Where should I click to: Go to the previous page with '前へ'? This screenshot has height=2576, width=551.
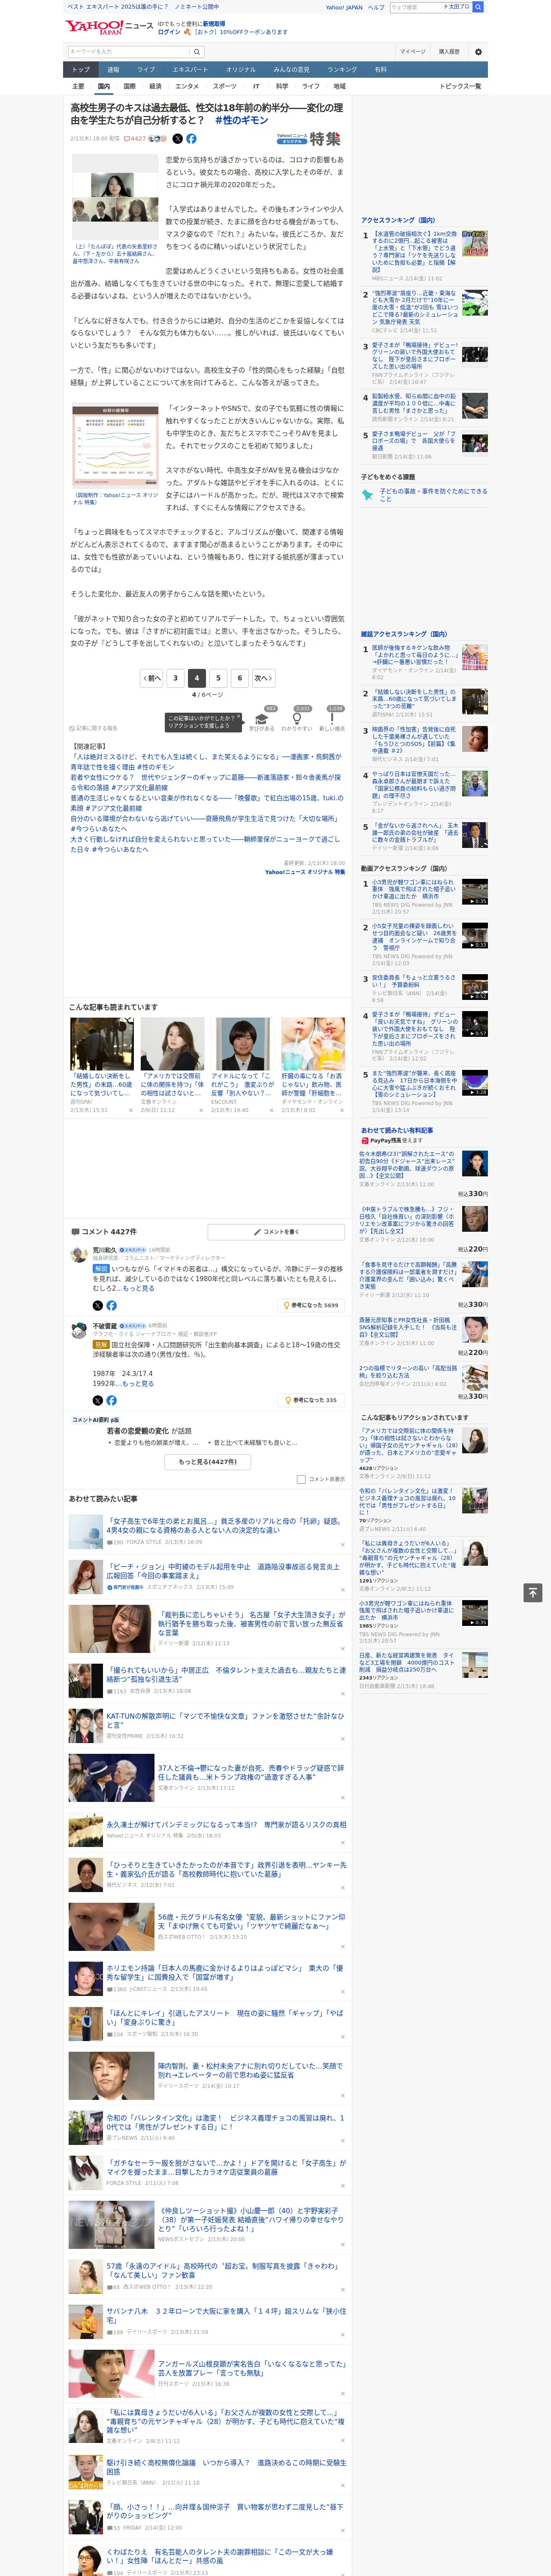click(x=152, y=678)
